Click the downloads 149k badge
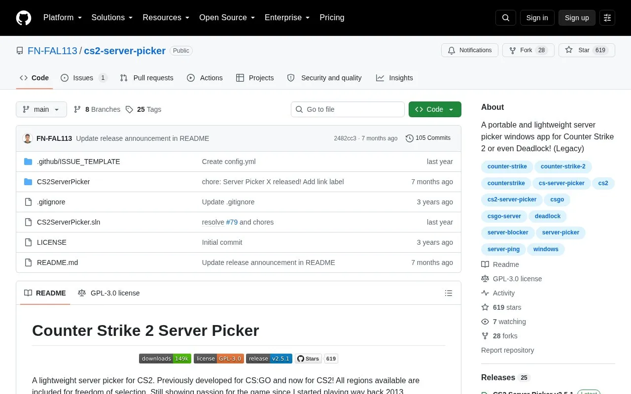This screenshot has height=394, width=631. (x=165, y=359)
